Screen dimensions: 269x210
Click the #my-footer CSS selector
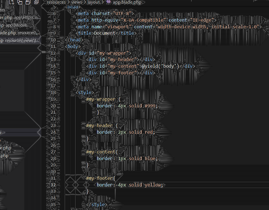click(x=99, y=178)
